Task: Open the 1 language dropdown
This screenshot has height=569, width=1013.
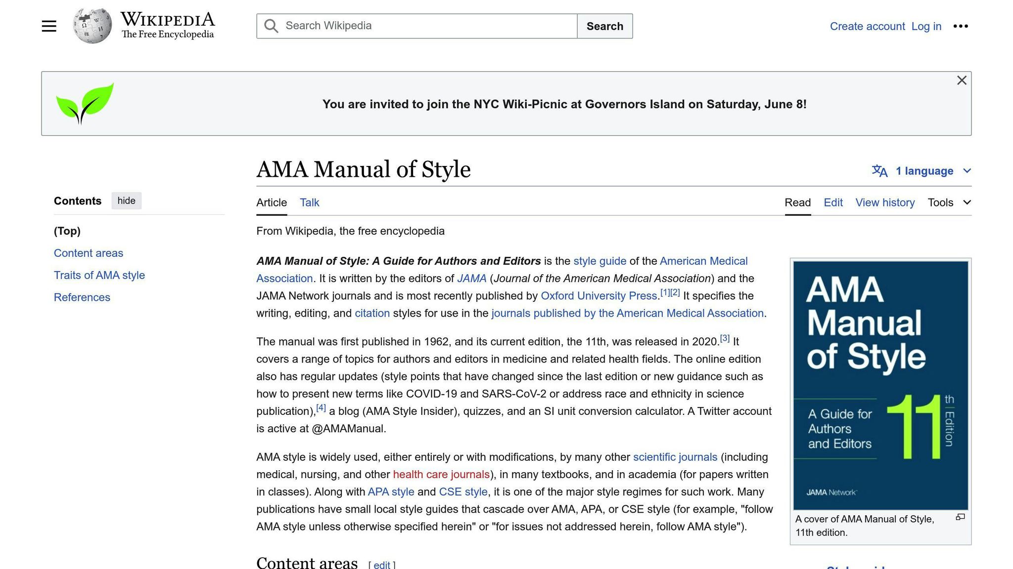Action: [x=923, y=171]
